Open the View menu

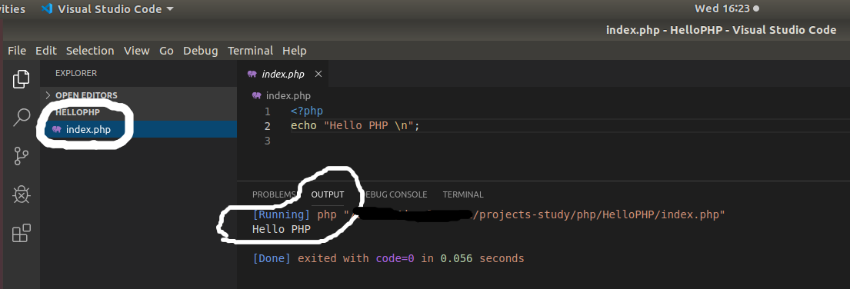point(137,51)
